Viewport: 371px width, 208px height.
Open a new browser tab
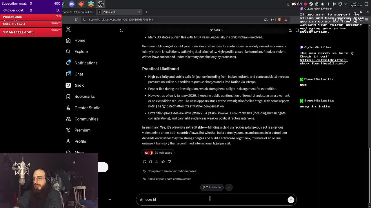[146, 12]
